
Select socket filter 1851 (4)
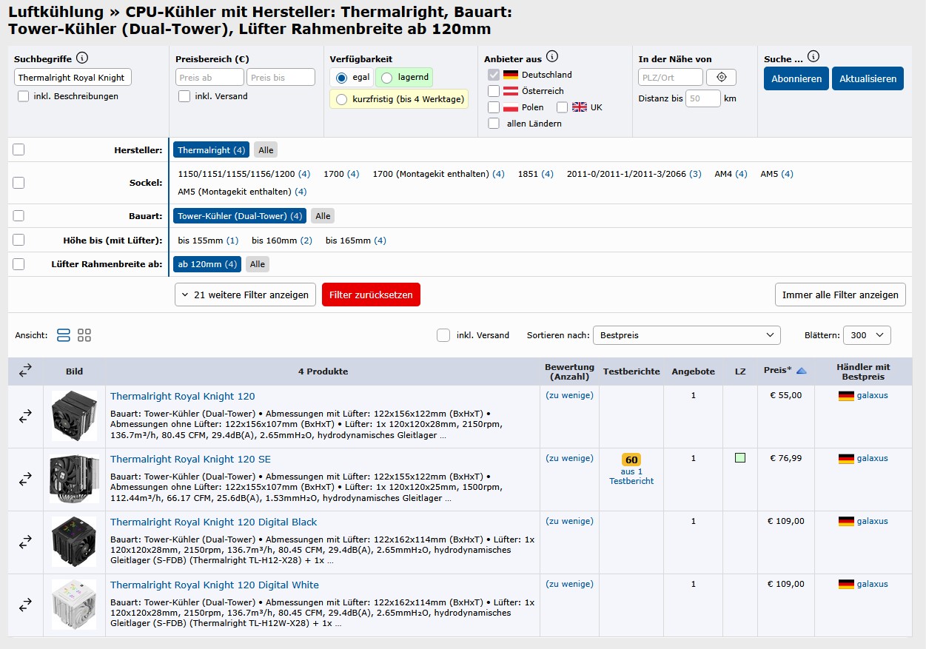535,174
